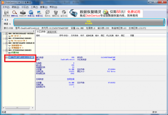Open the 恢复文件 recover files tool
This screenshot has height=115, width=168.
(x=23, y=14)
